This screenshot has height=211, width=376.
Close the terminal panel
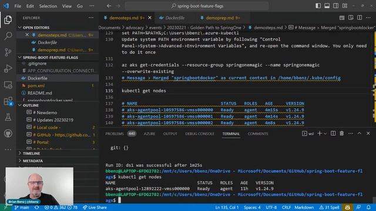[368, 134]
